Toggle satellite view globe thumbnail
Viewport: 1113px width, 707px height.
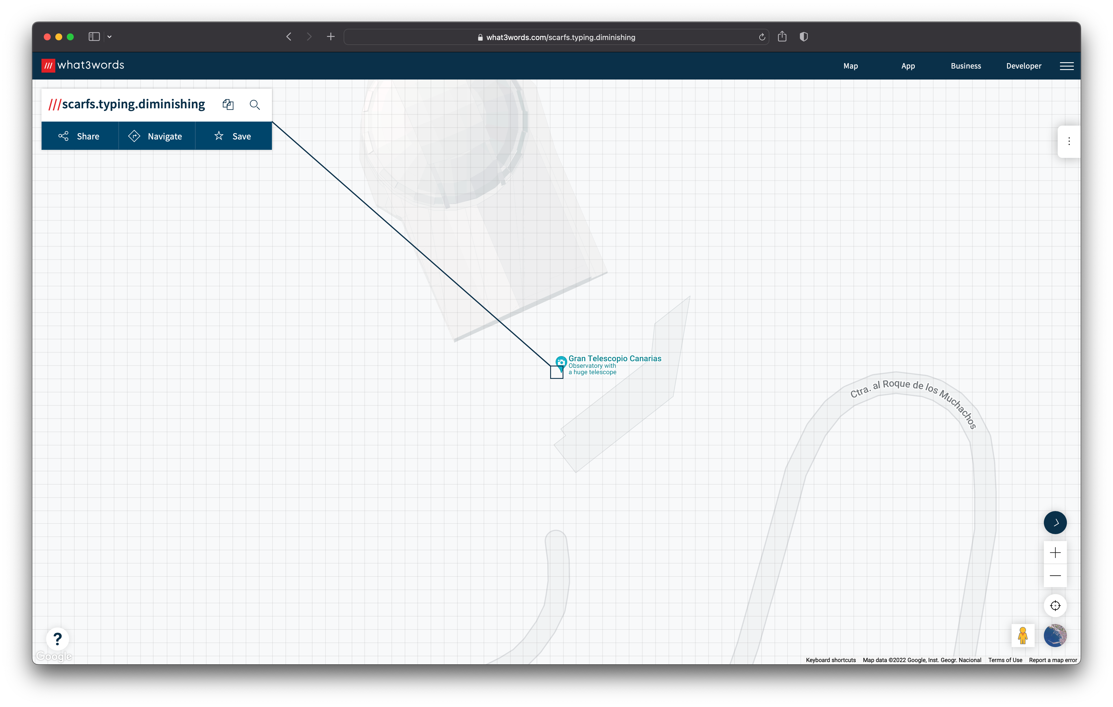point(1055,636)
